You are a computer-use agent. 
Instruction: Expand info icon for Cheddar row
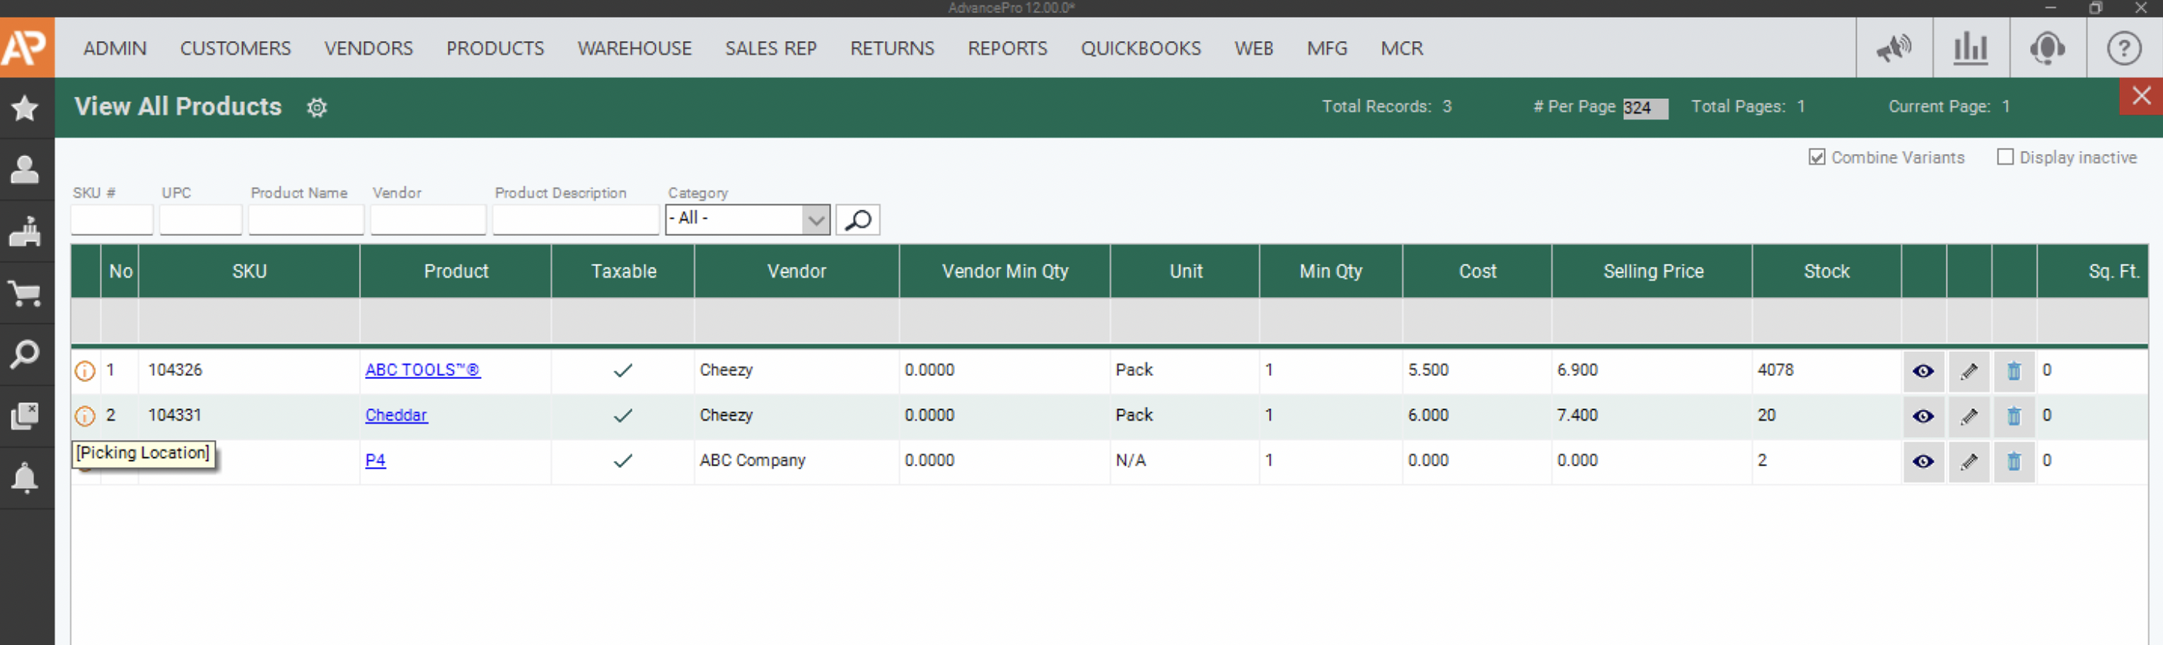click(x=85, y=416)
